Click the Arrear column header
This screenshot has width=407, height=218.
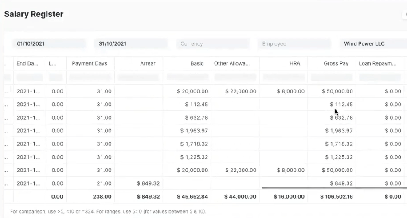click(x=139, y=63)
